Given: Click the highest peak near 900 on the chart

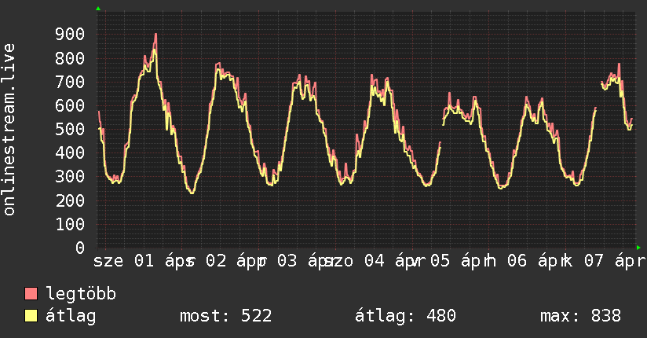Looking at the screenshot, I should (155, 35).
